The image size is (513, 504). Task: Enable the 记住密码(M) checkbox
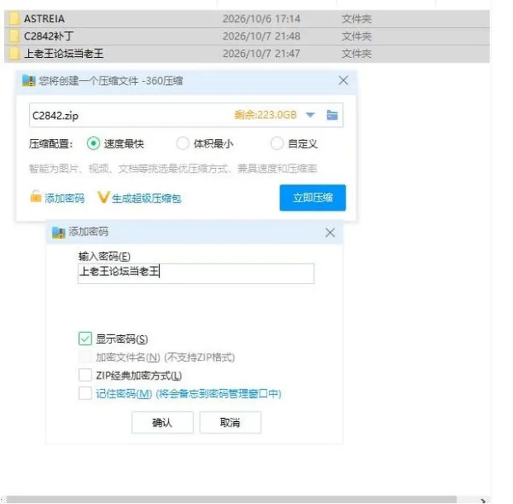pos(85,393)
